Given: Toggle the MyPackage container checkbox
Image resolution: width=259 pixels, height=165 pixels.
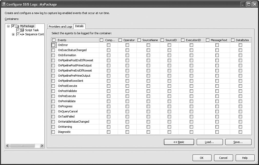Looking at the screenshot, I should (13, 26).
